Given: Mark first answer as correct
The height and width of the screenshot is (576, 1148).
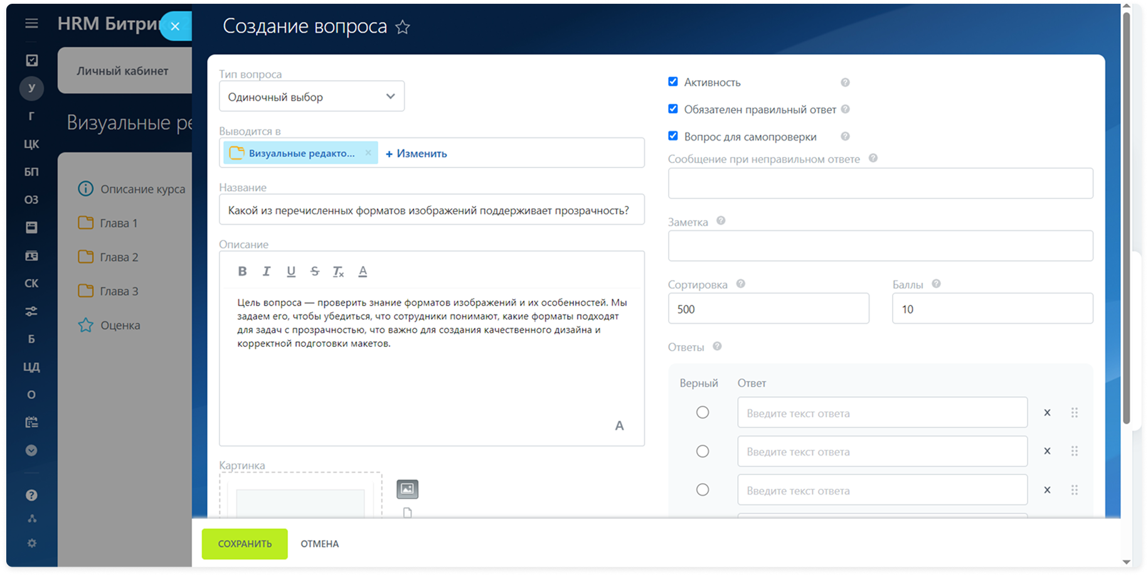Looking at the screenshot, I should pyautogui.click(x=703, y=412).
